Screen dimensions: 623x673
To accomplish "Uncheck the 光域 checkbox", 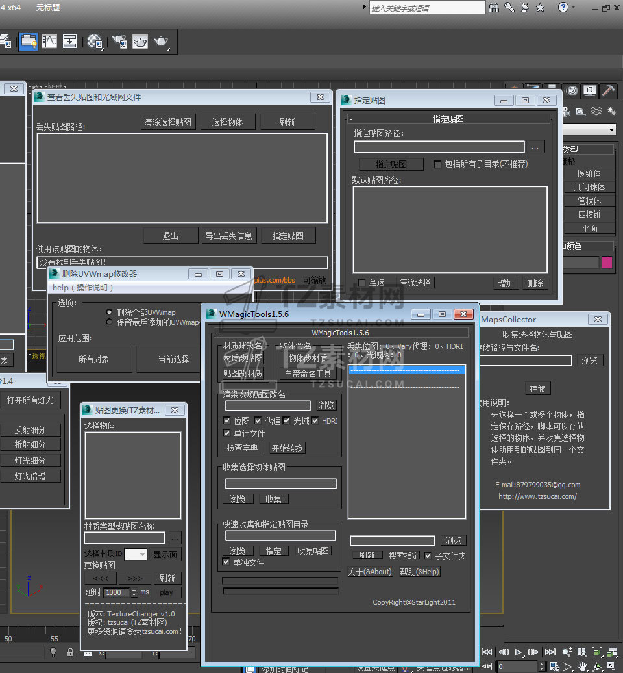I will (x=286, y=421).
